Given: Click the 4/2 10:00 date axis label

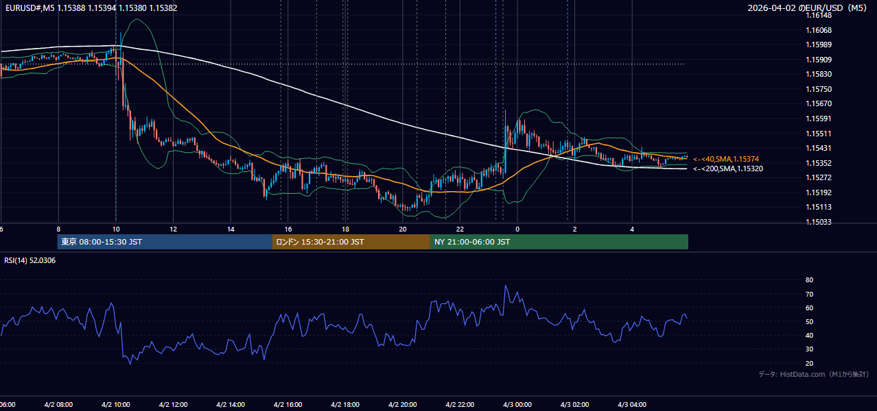Looking at the screenshot, I should 115,405.
